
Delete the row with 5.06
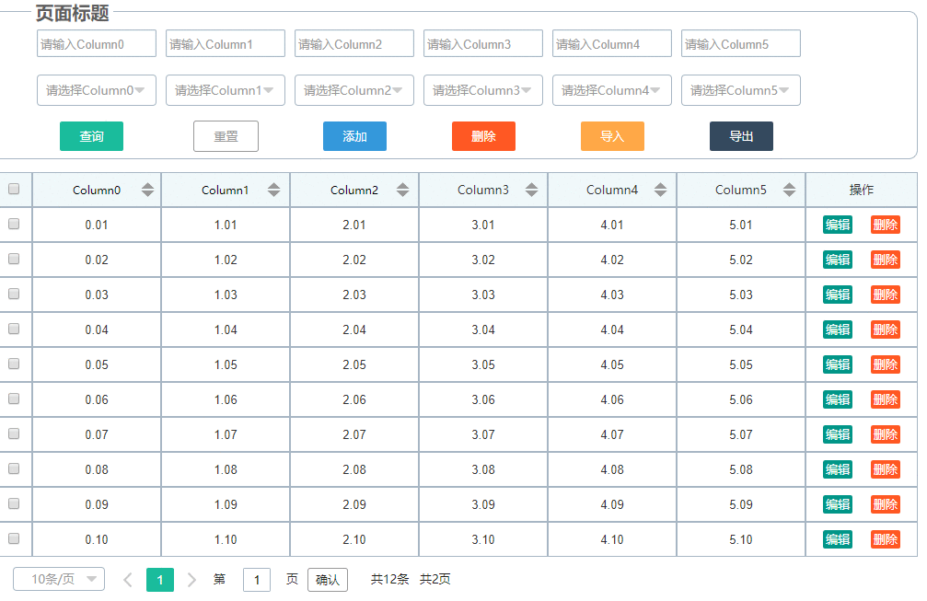[x=886, y=399]
